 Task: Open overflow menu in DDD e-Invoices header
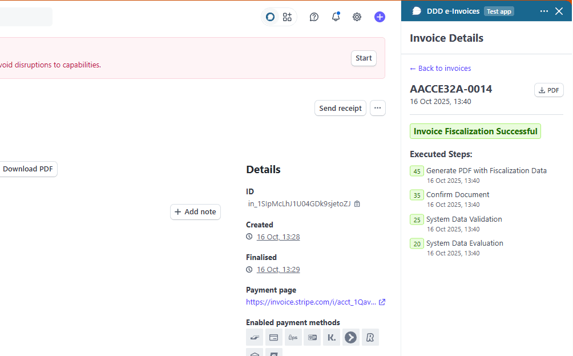coord(543,11)
